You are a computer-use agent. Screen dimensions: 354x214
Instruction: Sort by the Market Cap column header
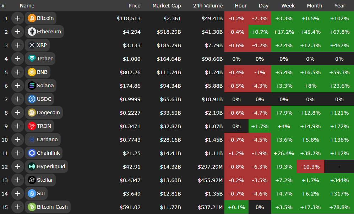click(x=167, y=6)
